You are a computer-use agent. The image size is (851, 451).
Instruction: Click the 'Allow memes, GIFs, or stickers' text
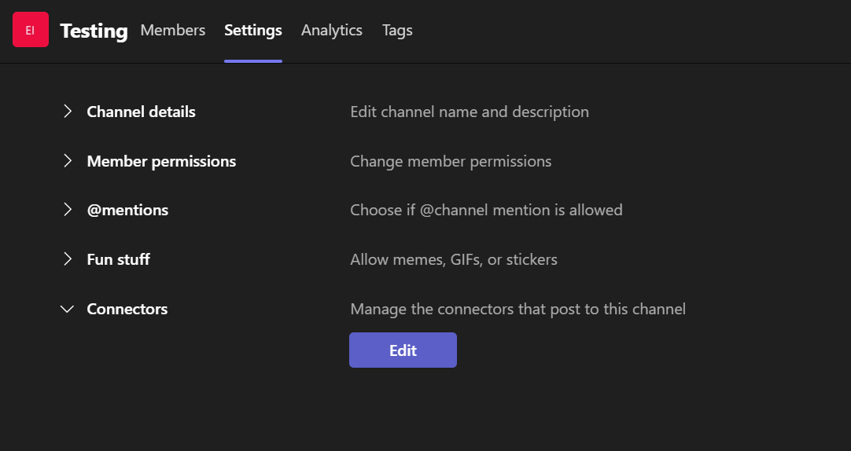tap(453, 259)
